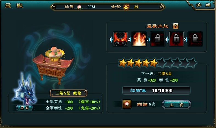Image resolution: width=216 pixels, height=128 pixels.
Task: Click the 上貢 tribute button
Action: [x=176, y=104]
